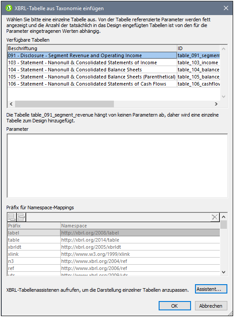Open the Assistent... wizard button
Viewport: 234px width, 317px height.
[x=211, y=289]
